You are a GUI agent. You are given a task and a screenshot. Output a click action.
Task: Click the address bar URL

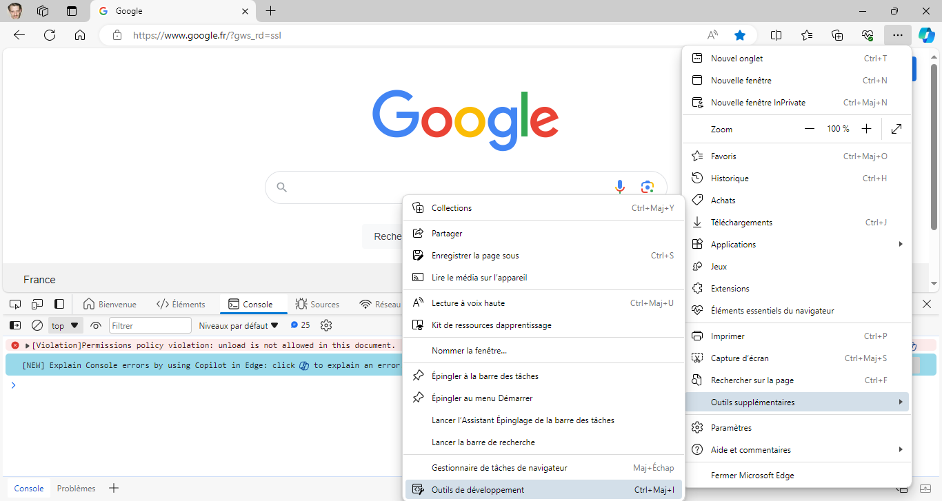(207, 35)
